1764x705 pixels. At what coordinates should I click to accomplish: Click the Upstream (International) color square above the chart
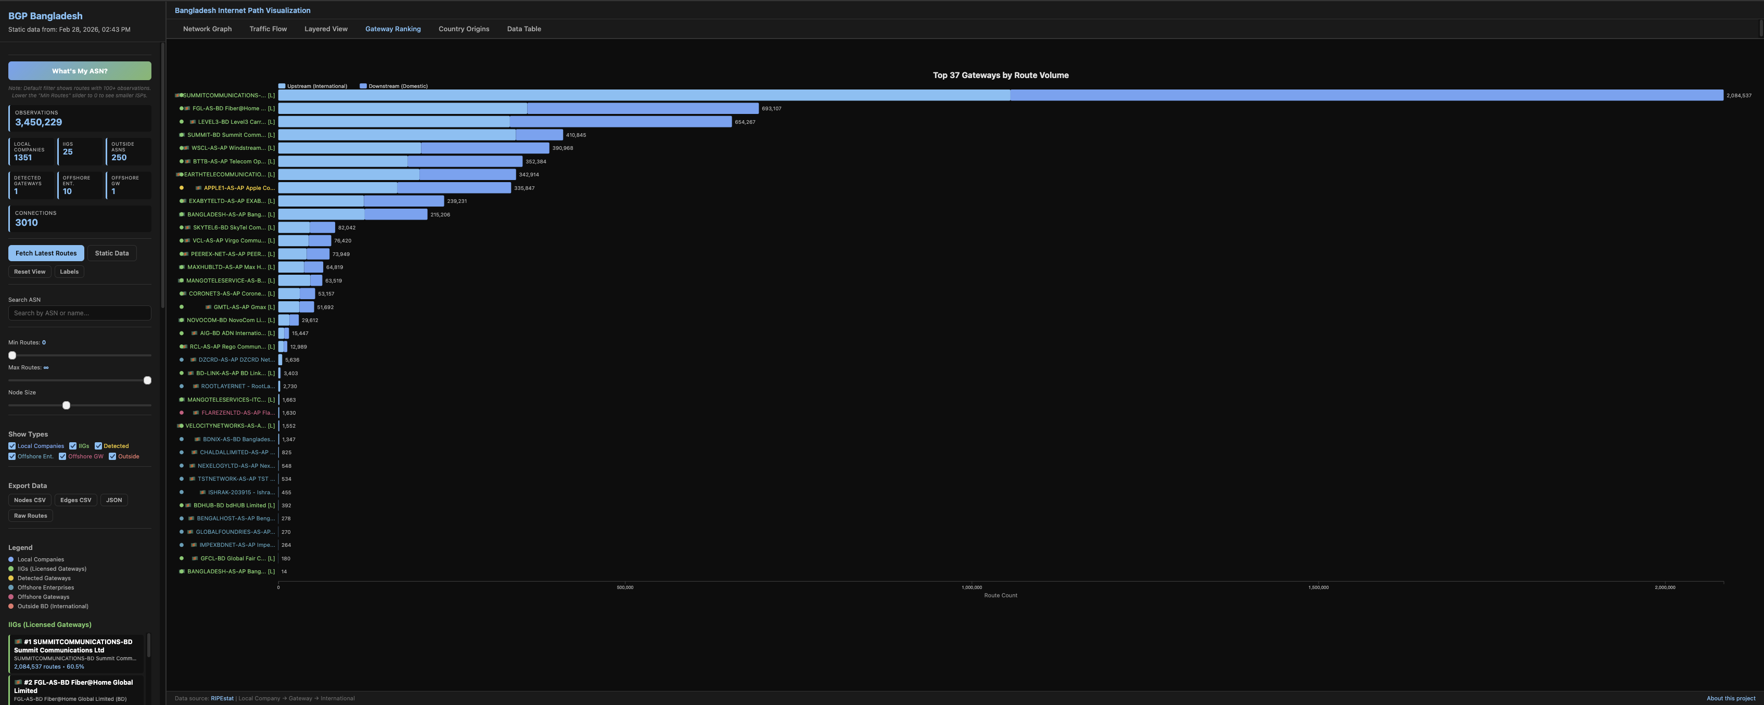282,85
